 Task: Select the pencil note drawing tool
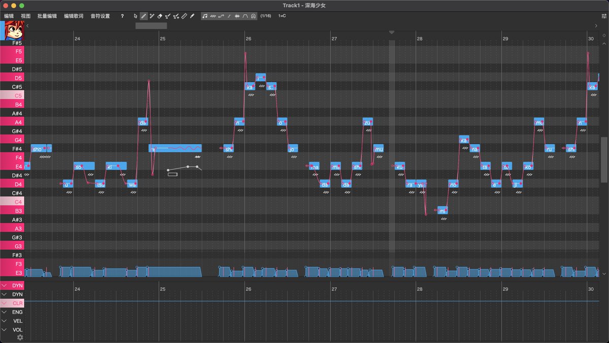(144, 16)
